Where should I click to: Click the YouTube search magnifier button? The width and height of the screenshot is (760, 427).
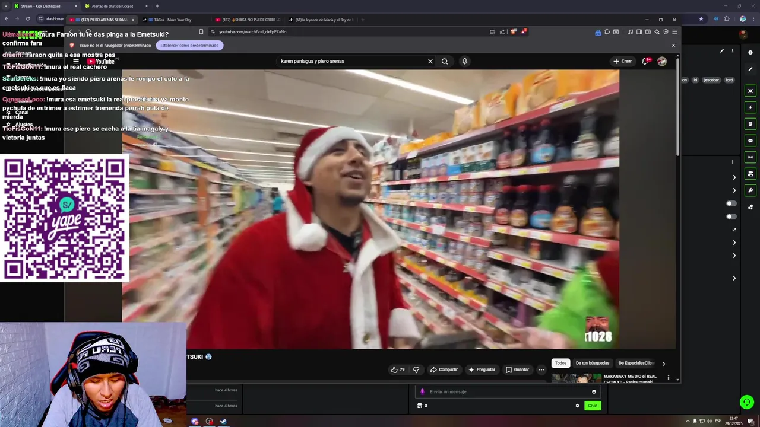[x=445, y=61]
